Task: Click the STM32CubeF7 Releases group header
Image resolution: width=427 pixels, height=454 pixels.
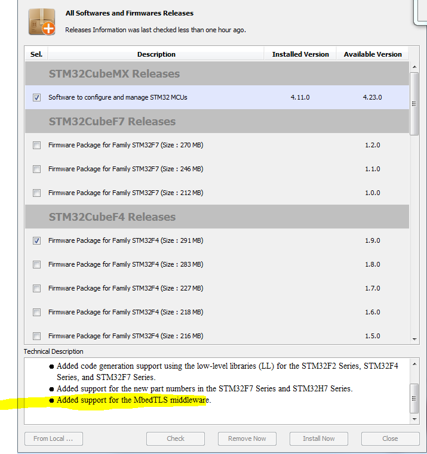Action: point(217,121)
